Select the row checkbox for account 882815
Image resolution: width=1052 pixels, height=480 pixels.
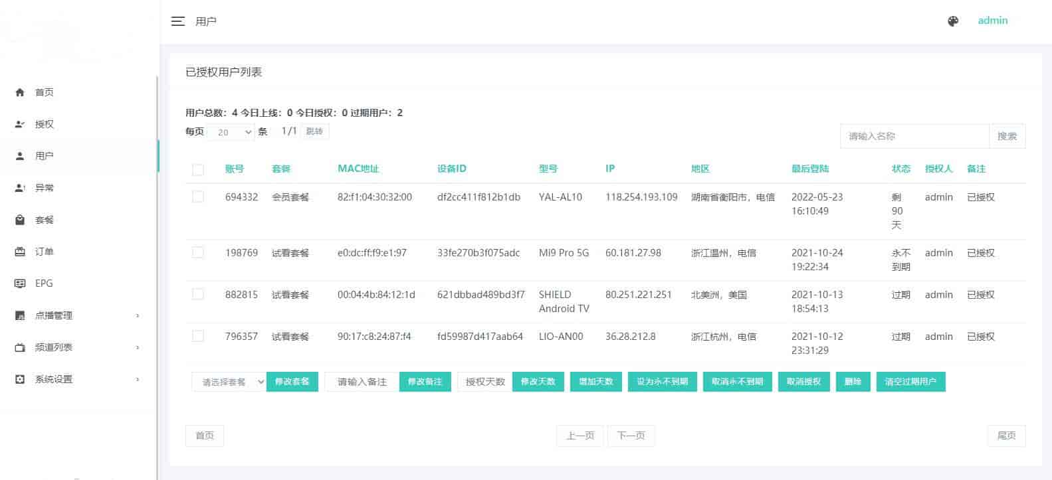pyautogui.click(x=198, y=294)
